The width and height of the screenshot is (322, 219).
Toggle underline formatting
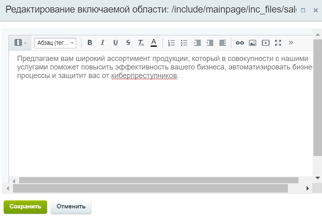click(115, 43)
